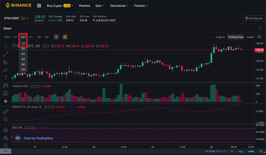Select the XABCD pattern tool
This screenshot has width=266, height=155.
6,85
